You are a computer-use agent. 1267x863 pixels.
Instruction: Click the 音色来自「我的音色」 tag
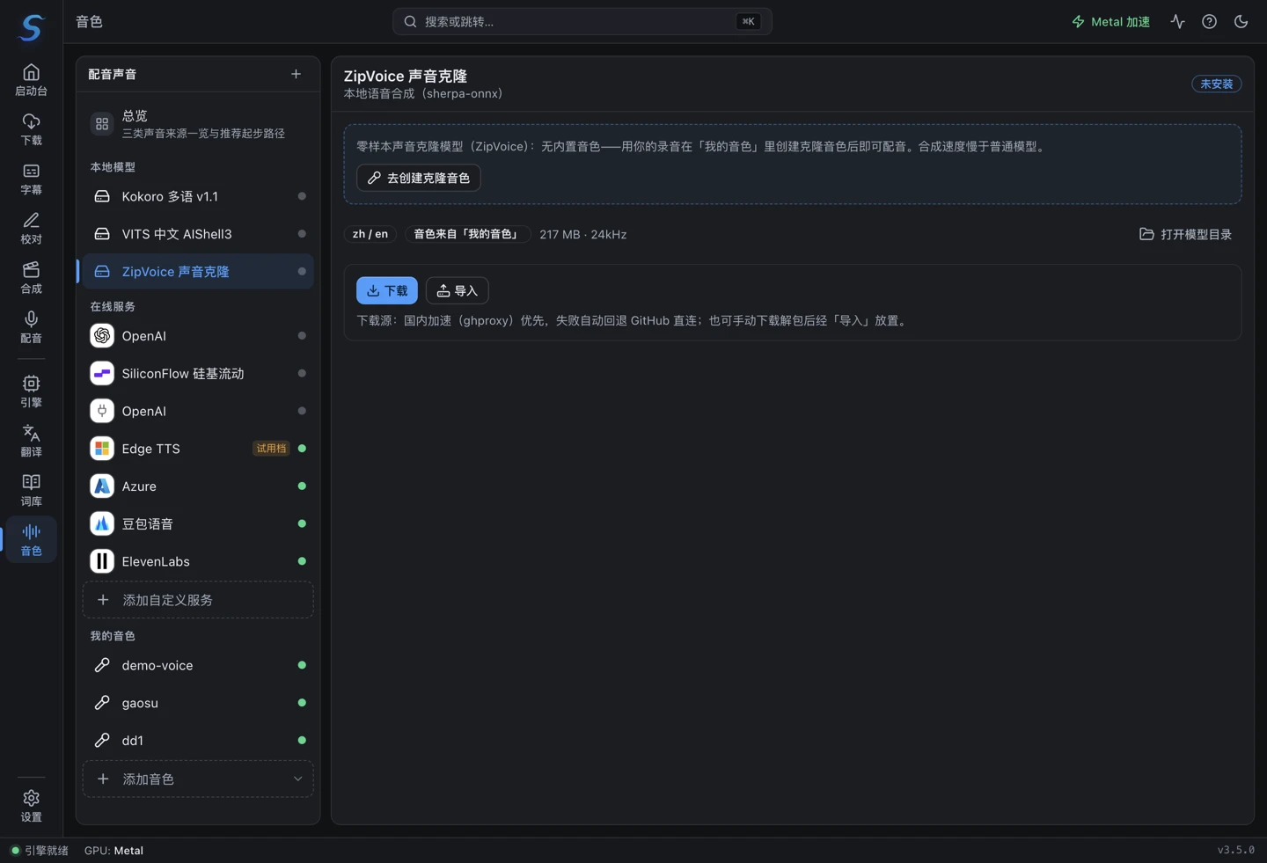467,234
